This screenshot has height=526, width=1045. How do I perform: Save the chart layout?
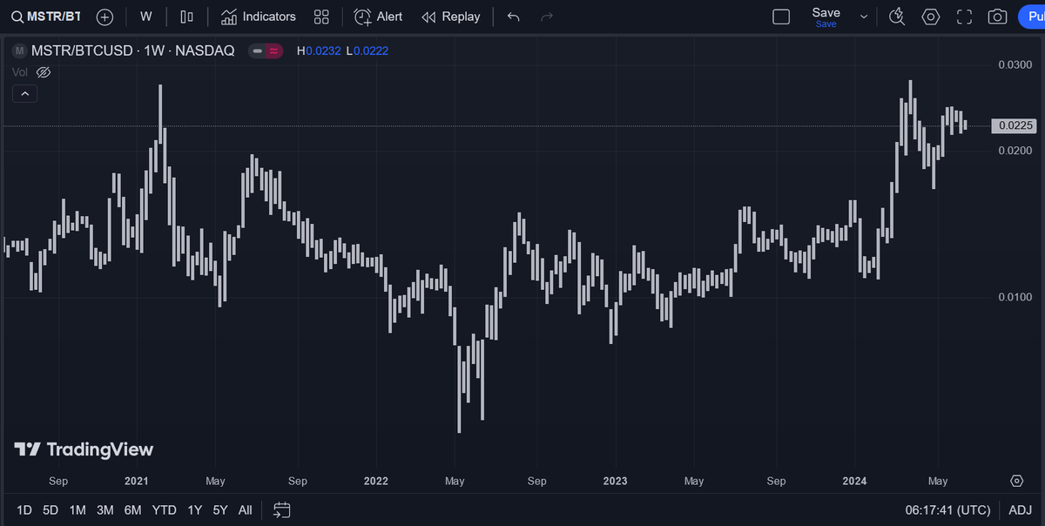click(826, 17)
